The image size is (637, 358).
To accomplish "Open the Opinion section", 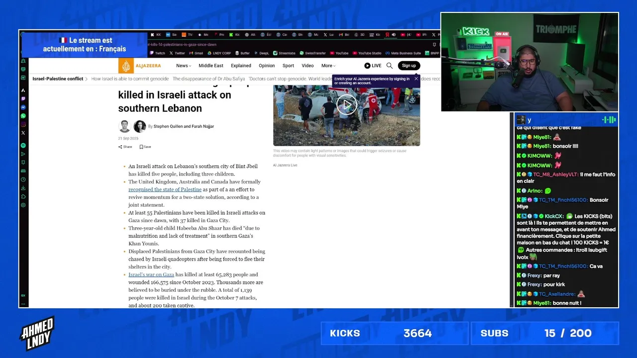I will pos(267,66).
